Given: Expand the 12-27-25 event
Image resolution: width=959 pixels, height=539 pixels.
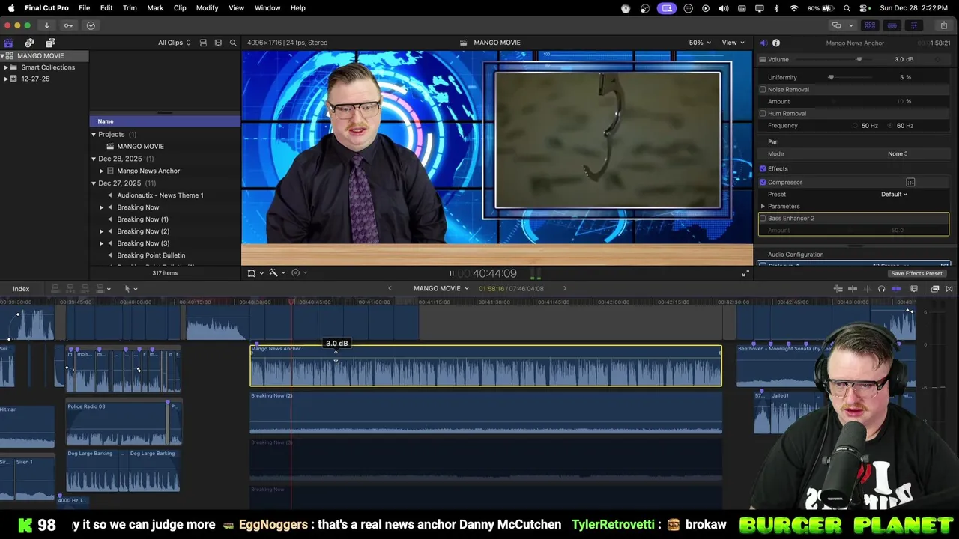Looking at the screenshot, I should pos(6,79).
